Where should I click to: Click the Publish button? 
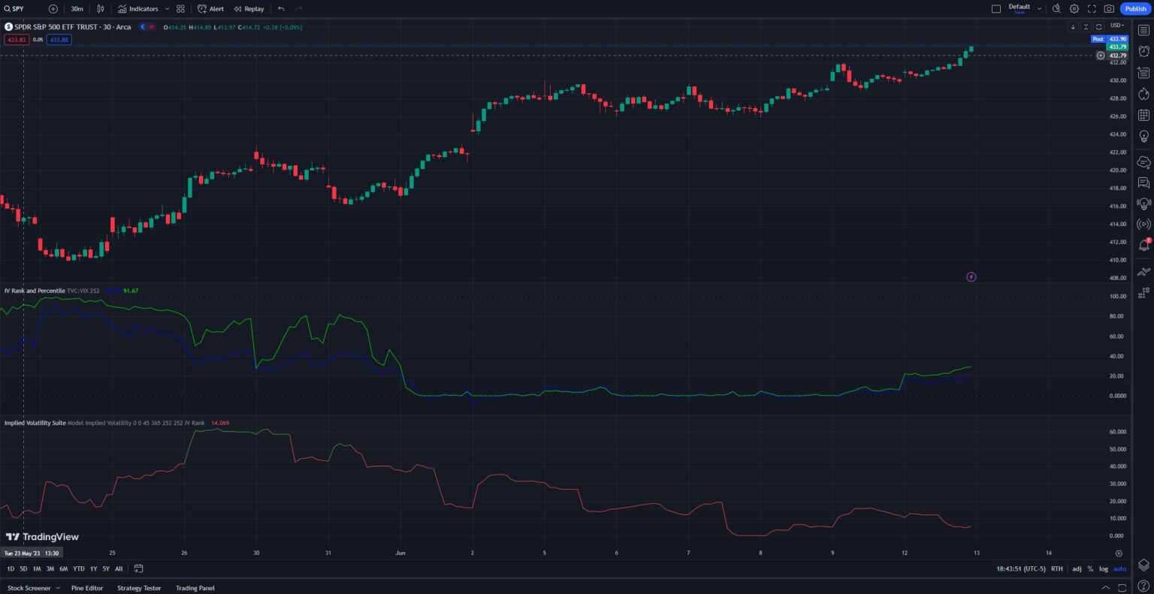(x=1134, y=8)
